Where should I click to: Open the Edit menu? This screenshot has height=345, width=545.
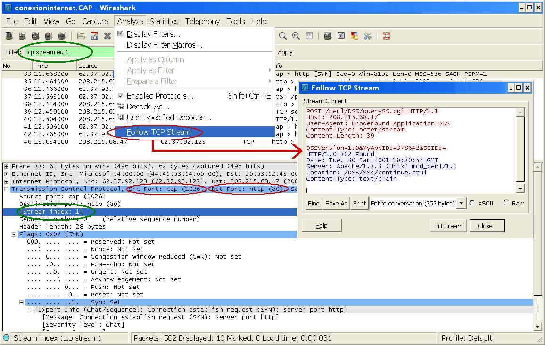point(31,22)
